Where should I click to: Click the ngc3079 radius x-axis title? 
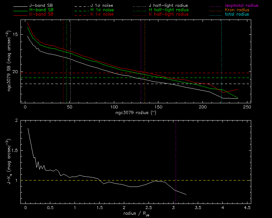[134, 113]
